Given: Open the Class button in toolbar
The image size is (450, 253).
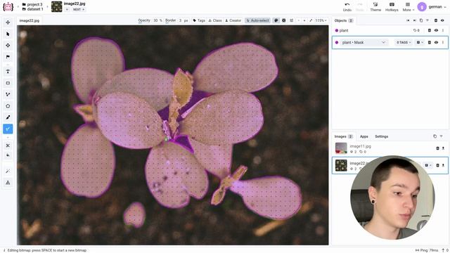Looking at the screenshot, I should click(215, 20).
